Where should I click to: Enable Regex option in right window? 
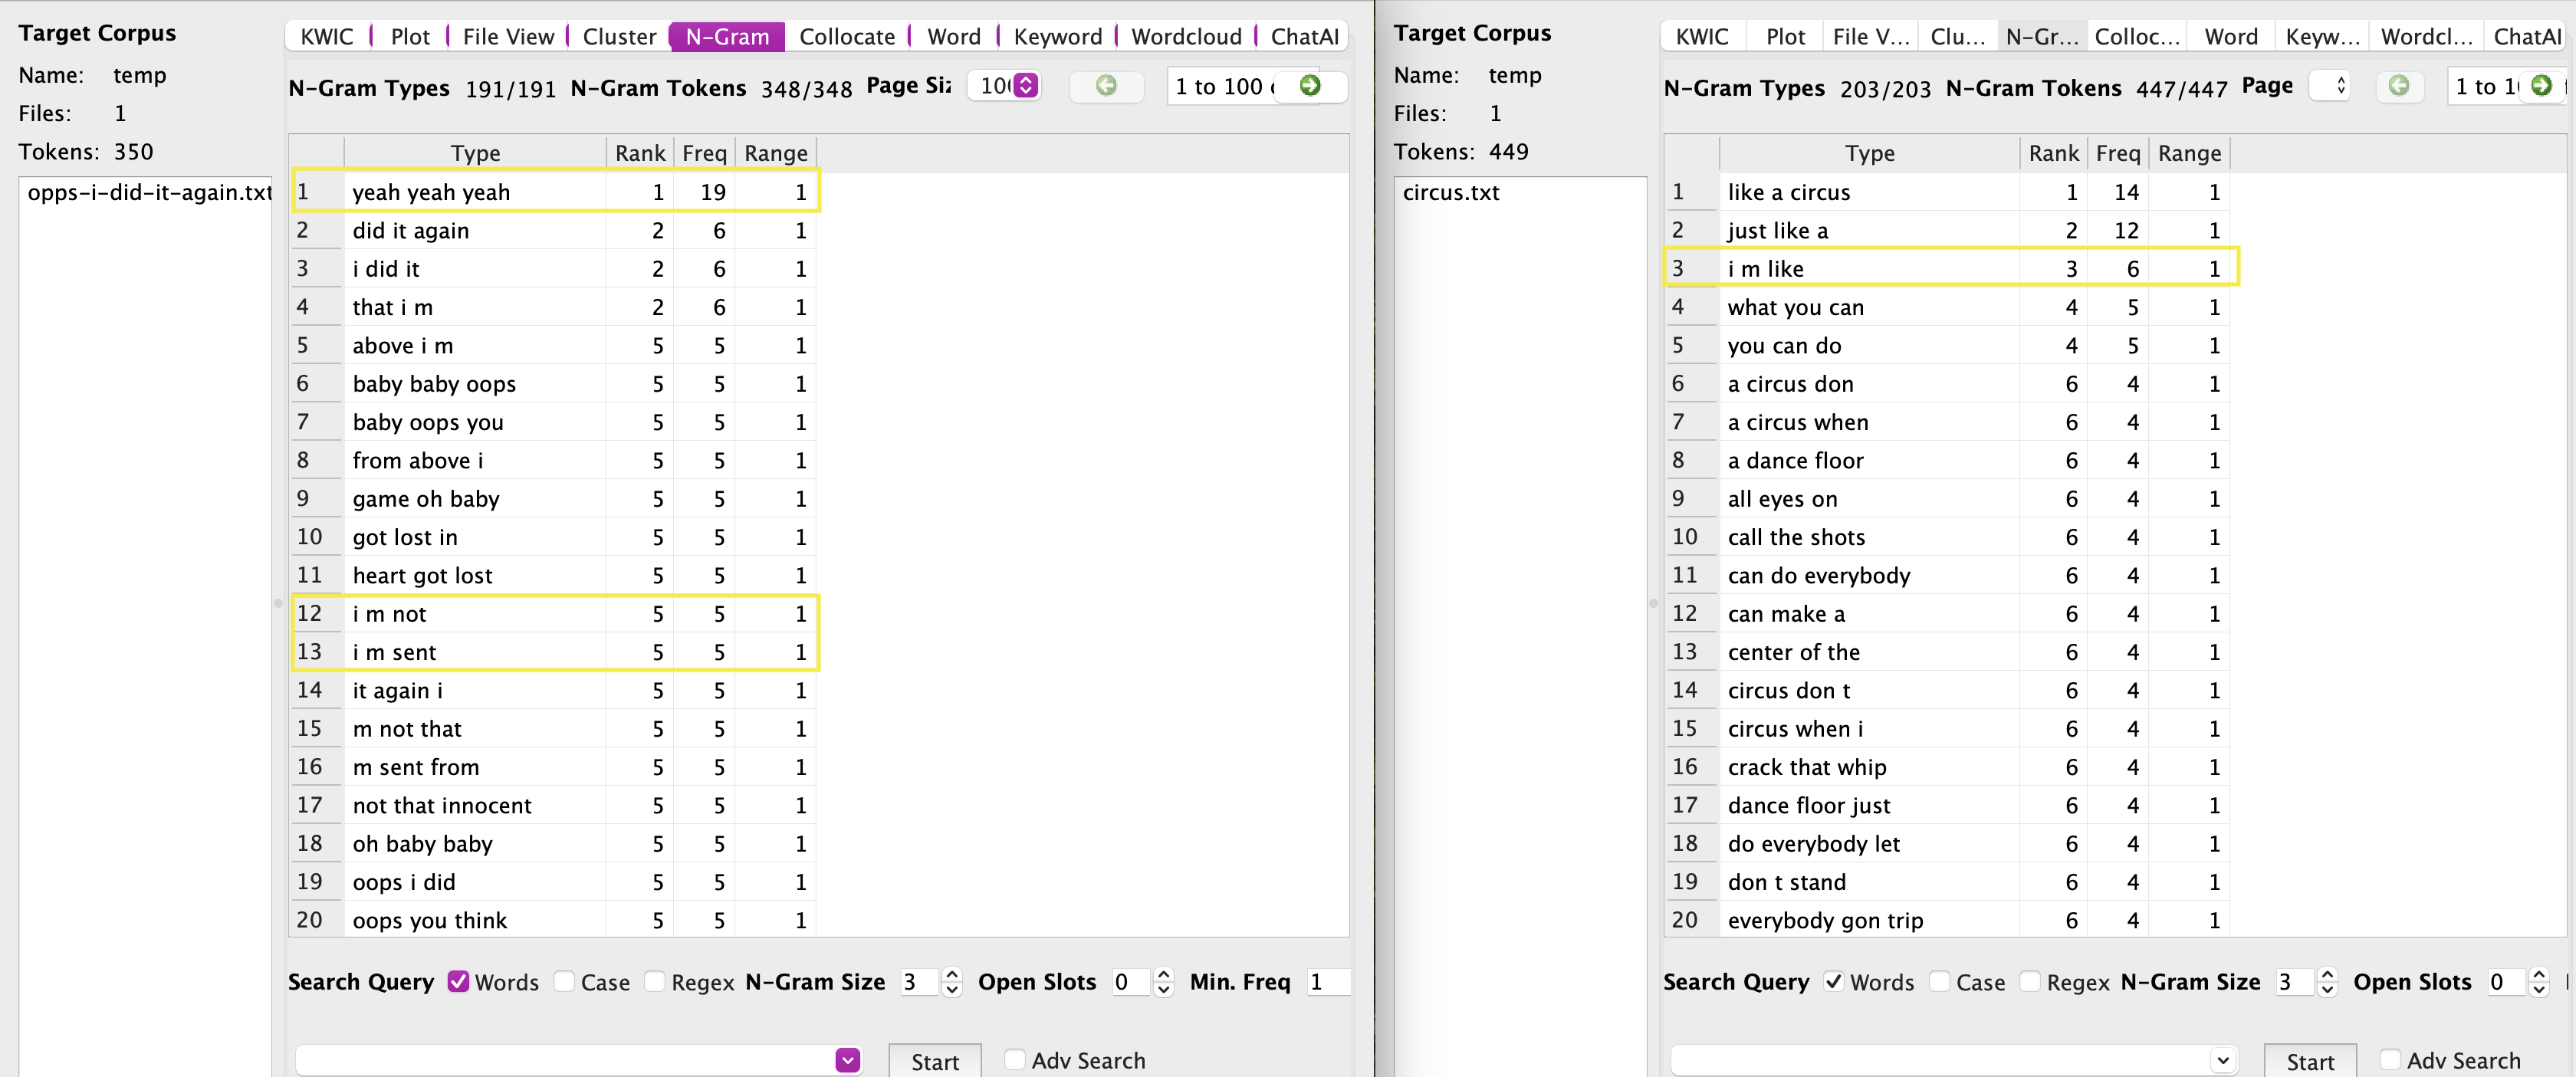click(x=2030, y=982)
